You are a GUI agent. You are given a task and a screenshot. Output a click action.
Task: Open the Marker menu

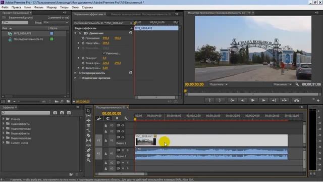tap(51, 7)
